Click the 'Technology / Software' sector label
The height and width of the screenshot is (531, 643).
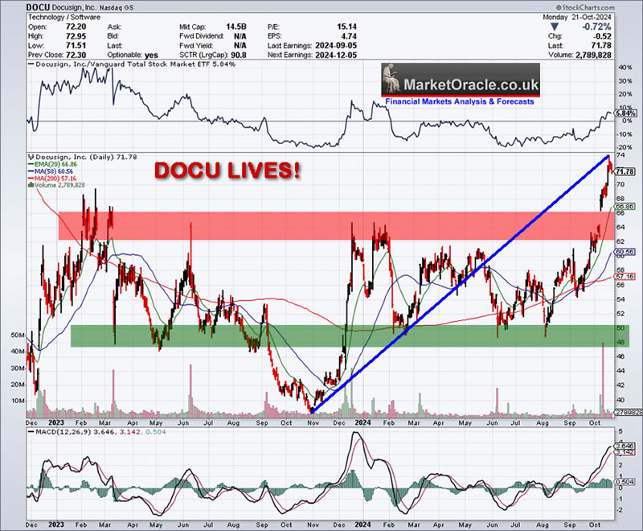tap(64, 17)
